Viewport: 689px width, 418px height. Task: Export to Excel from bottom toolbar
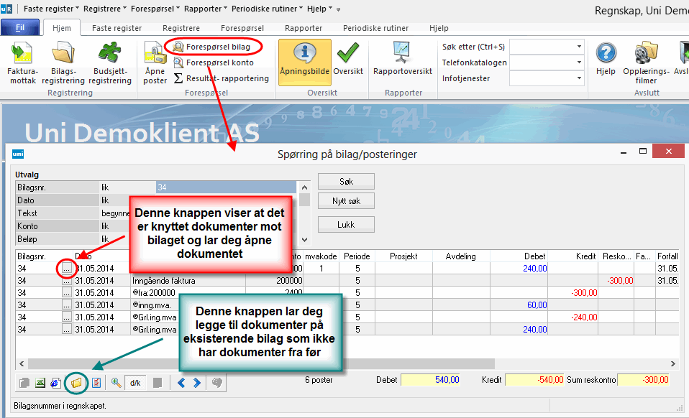coord(40,383)
